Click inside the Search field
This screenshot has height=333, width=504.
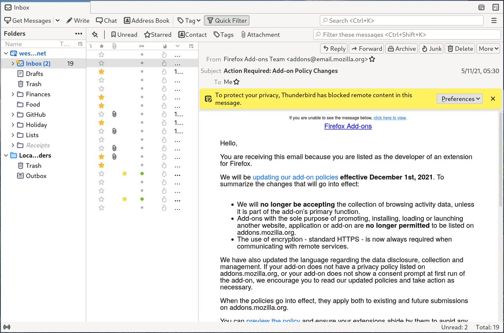401,20
